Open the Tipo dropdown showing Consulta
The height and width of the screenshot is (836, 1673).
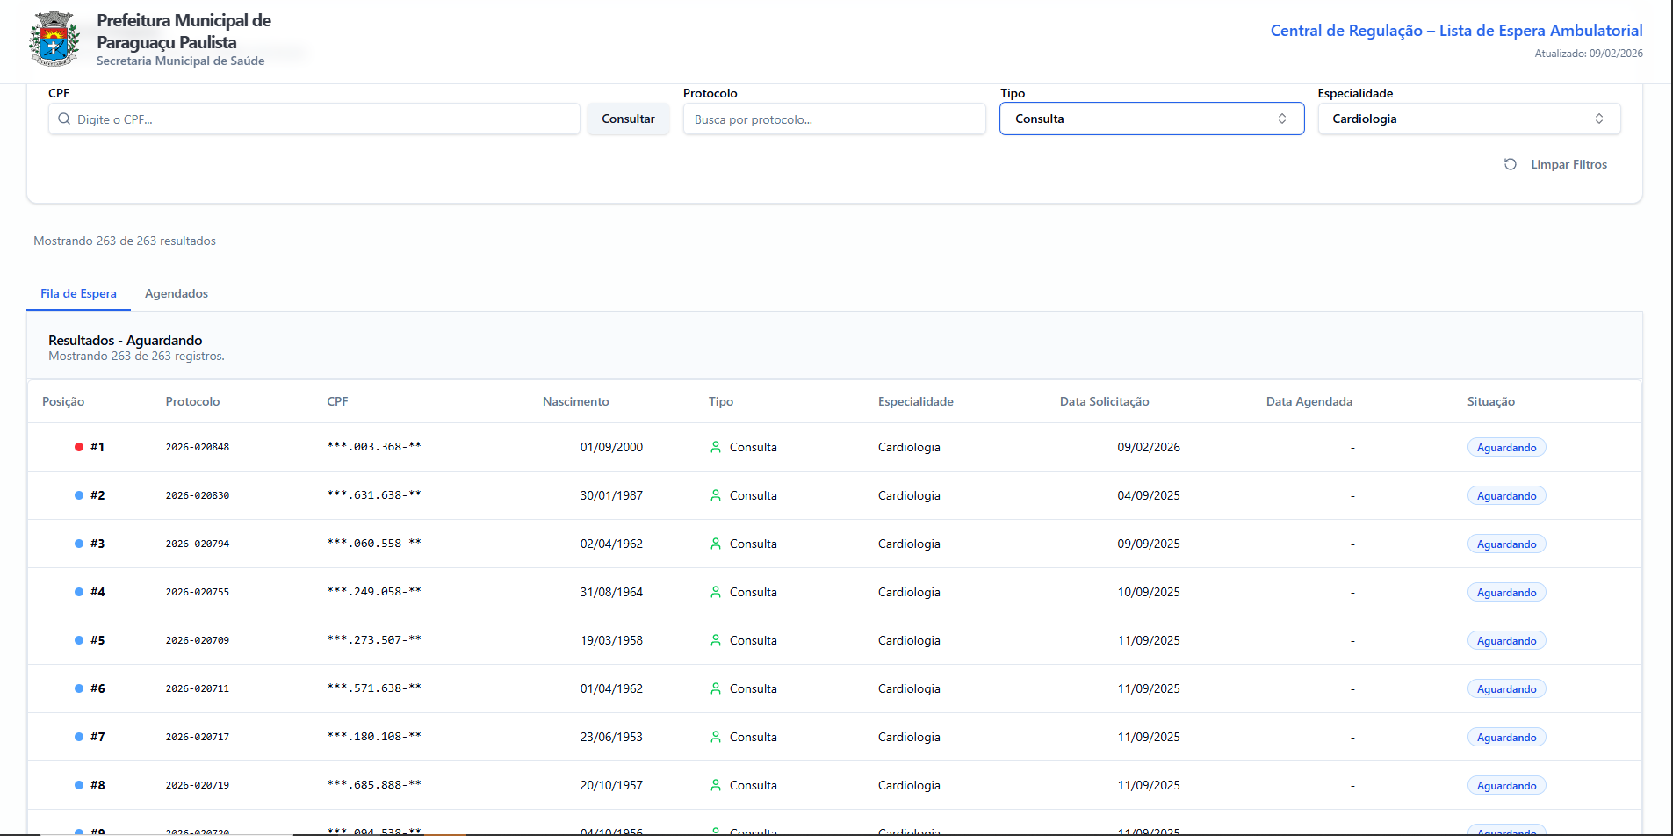pos(1150,119)
